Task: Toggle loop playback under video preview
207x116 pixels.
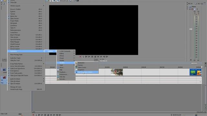Action: tap(83, 57)
